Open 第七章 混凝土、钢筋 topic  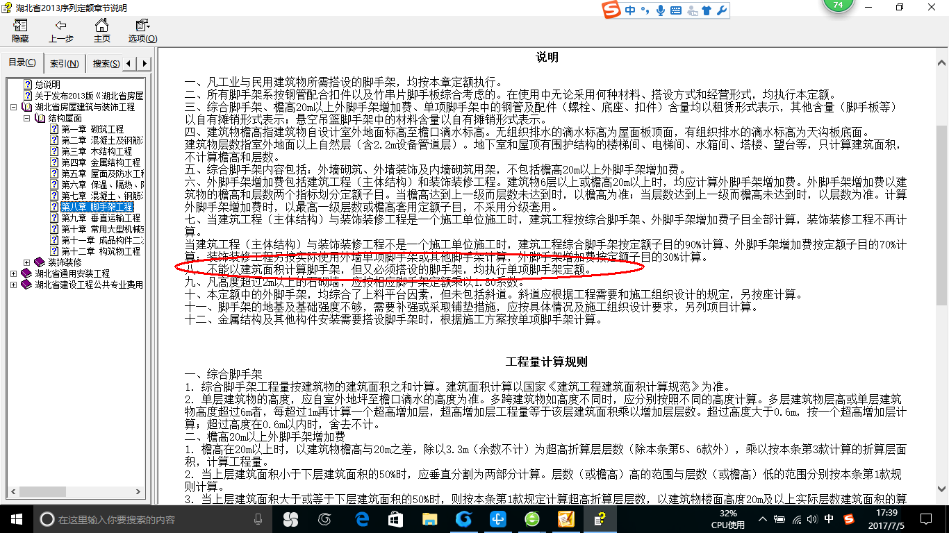(102, 196)
